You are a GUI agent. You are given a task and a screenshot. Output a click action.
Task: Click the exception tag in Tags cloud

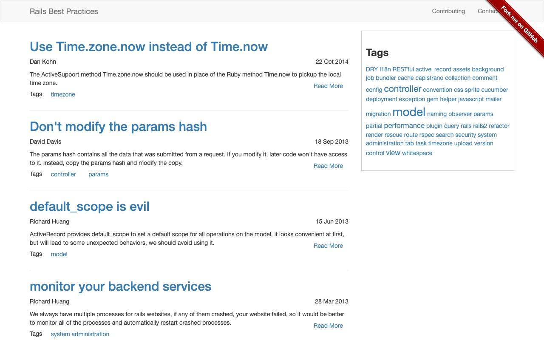tap(412, 99)
